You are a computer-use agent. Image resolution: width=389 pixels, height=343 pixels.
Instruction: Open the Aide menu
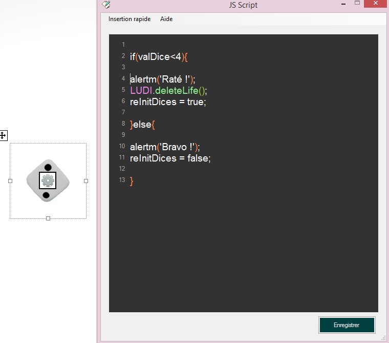(166, 19)
